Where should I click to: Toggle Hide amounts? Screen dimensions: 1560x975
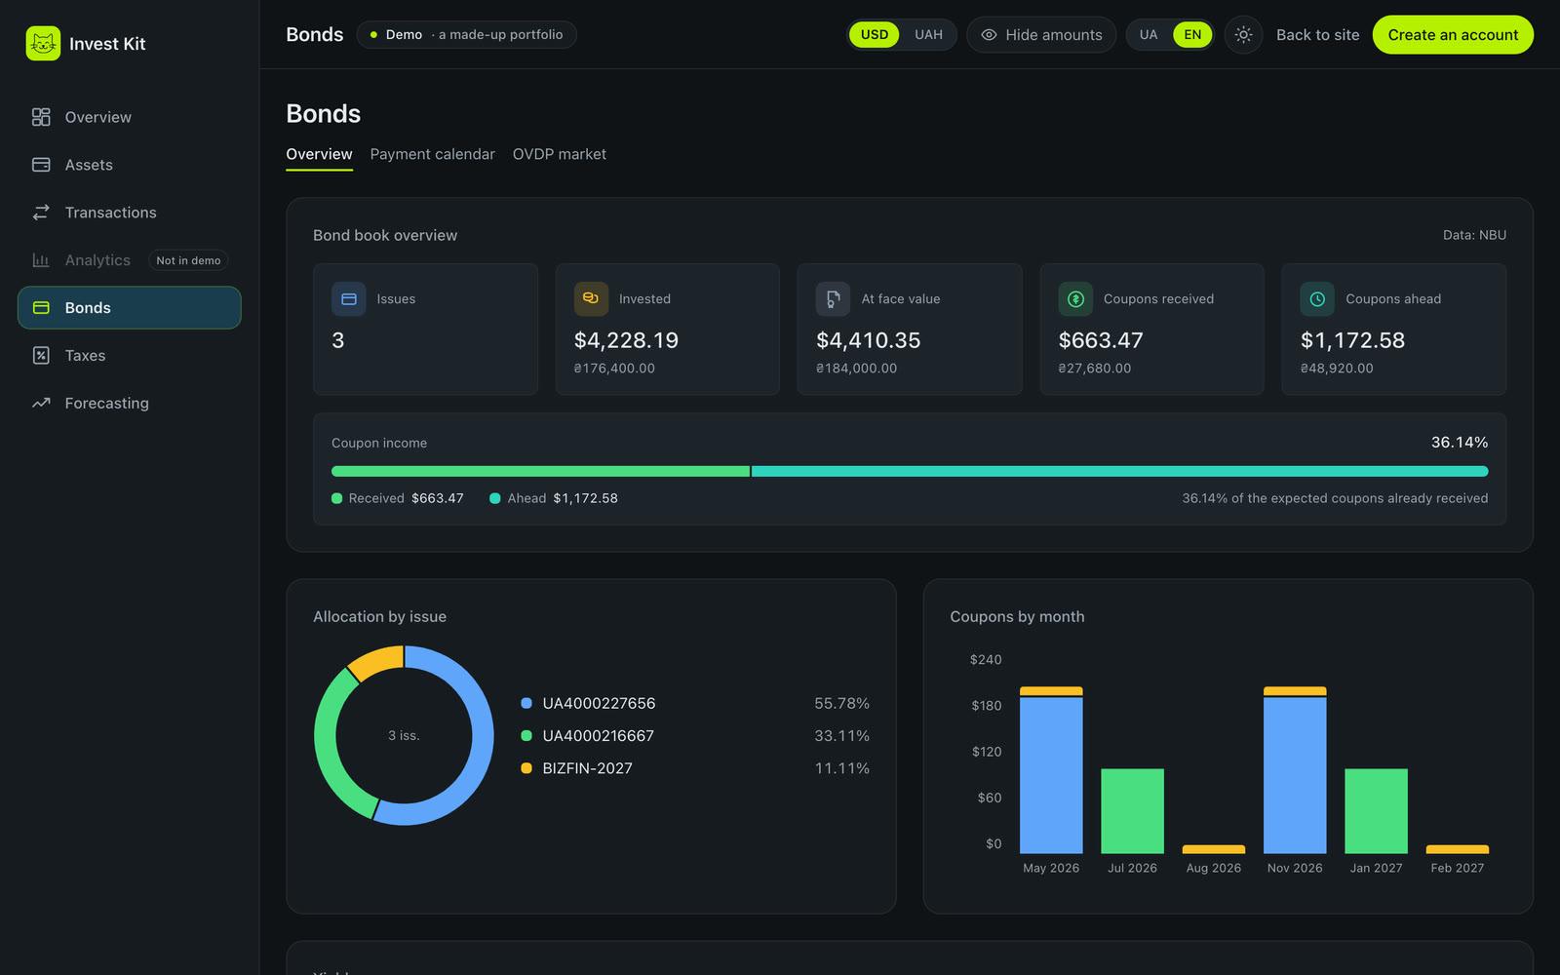coord(1041,35)
